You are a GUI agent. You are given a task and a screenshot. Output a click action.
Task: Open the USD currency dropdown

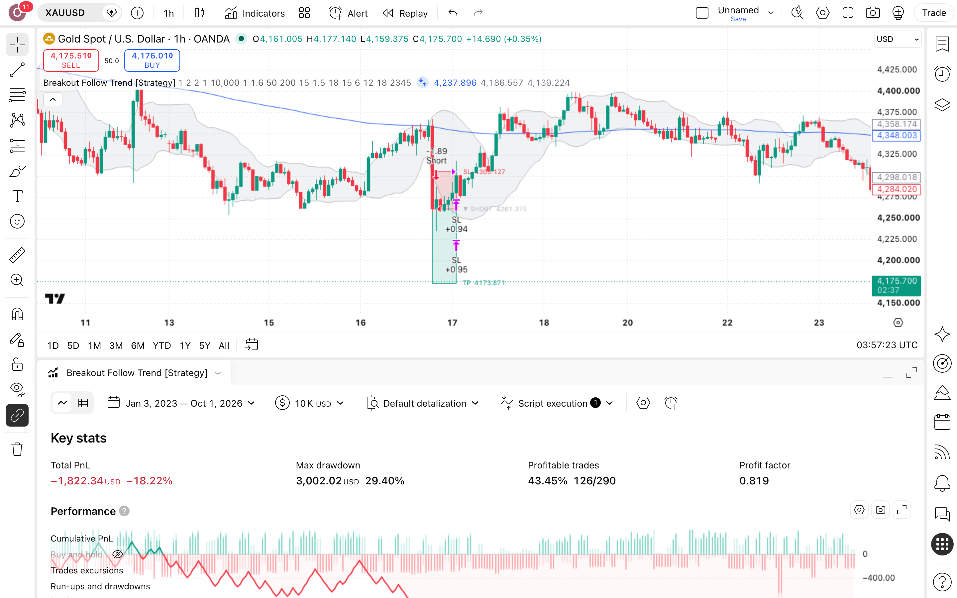tap(897, 39)
